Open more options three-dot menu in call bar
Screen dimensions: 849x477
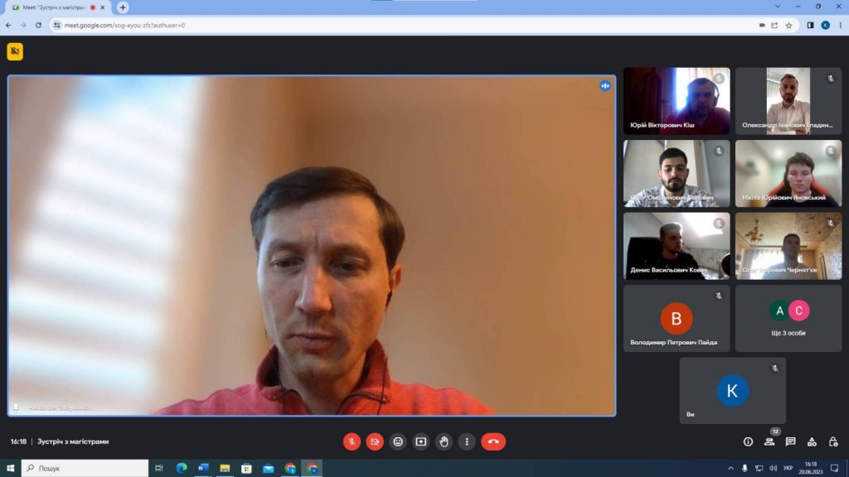(x=467, y=442)
